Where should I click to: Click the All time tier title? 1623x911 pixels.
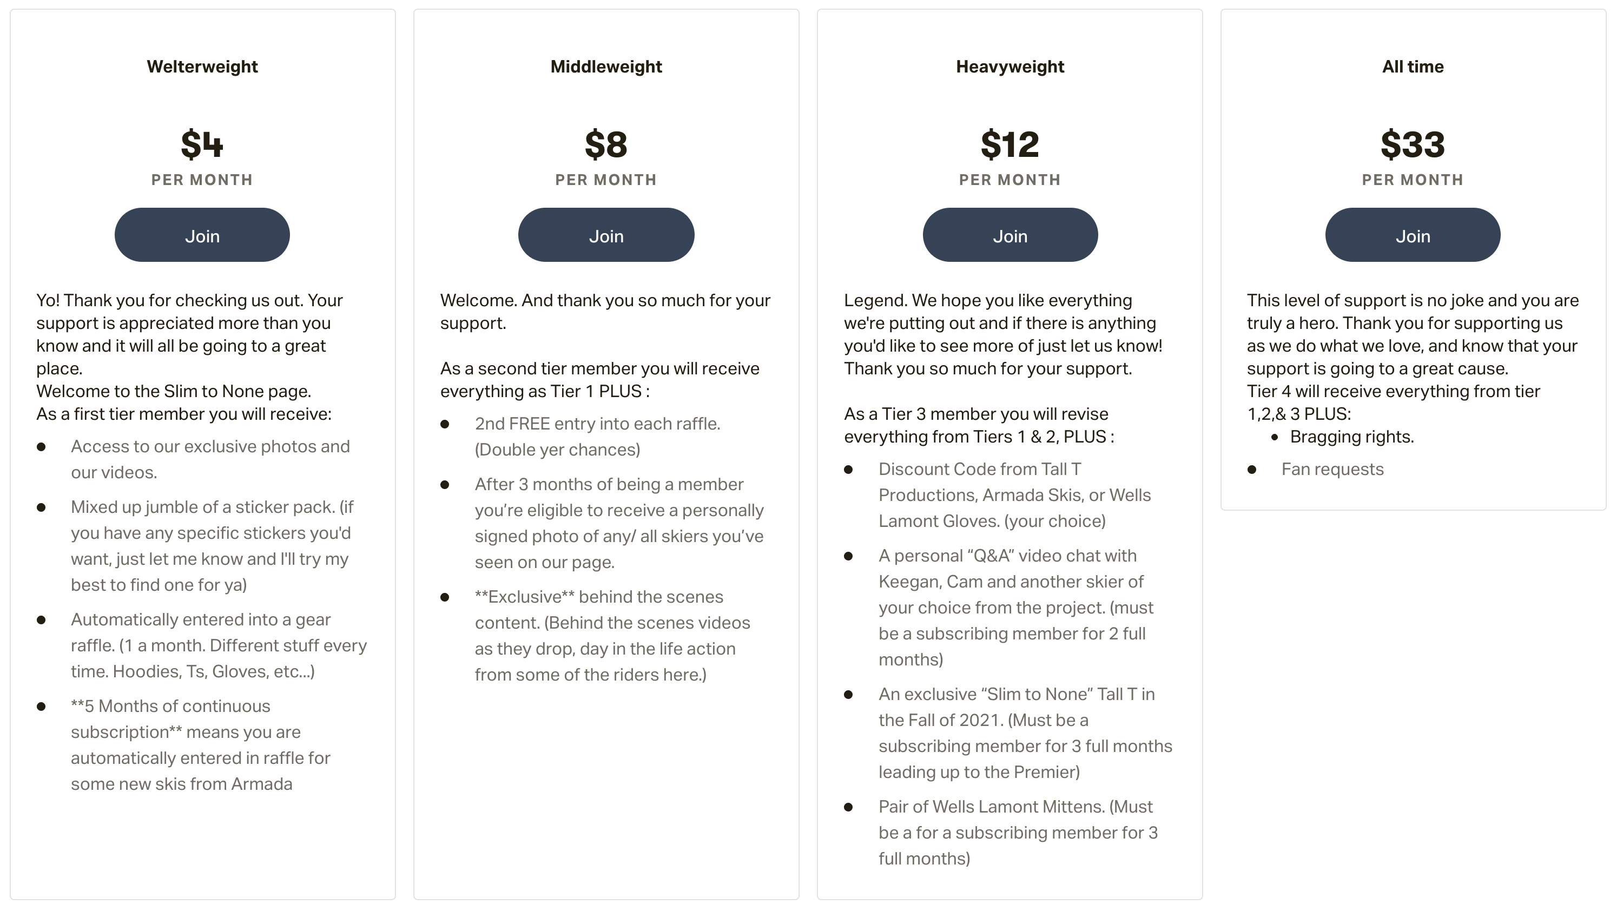(x=1413, y=67)
